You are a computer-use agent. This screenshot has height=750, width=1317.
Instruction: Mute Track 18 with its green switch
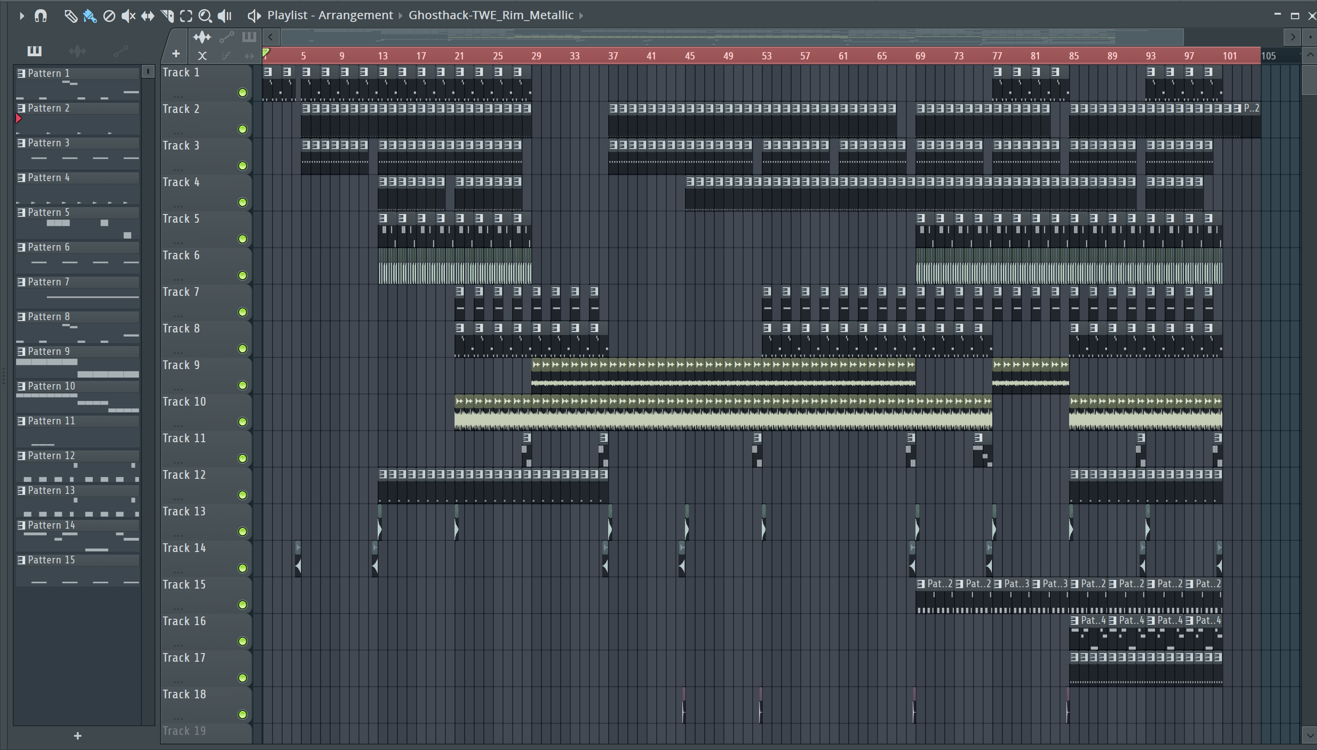click(x=242, y=714)
